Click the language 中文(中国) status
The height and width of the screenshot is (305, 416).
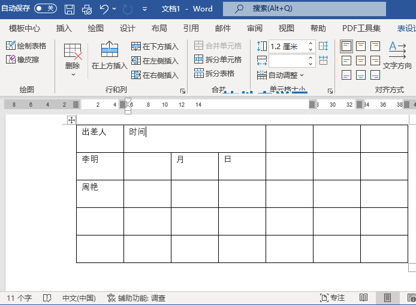79,298
